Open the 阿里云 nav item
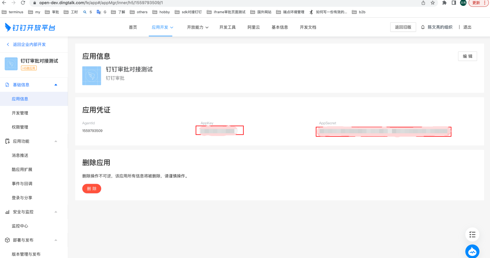This screenshot has height=258, width=490. pos(253,27)
